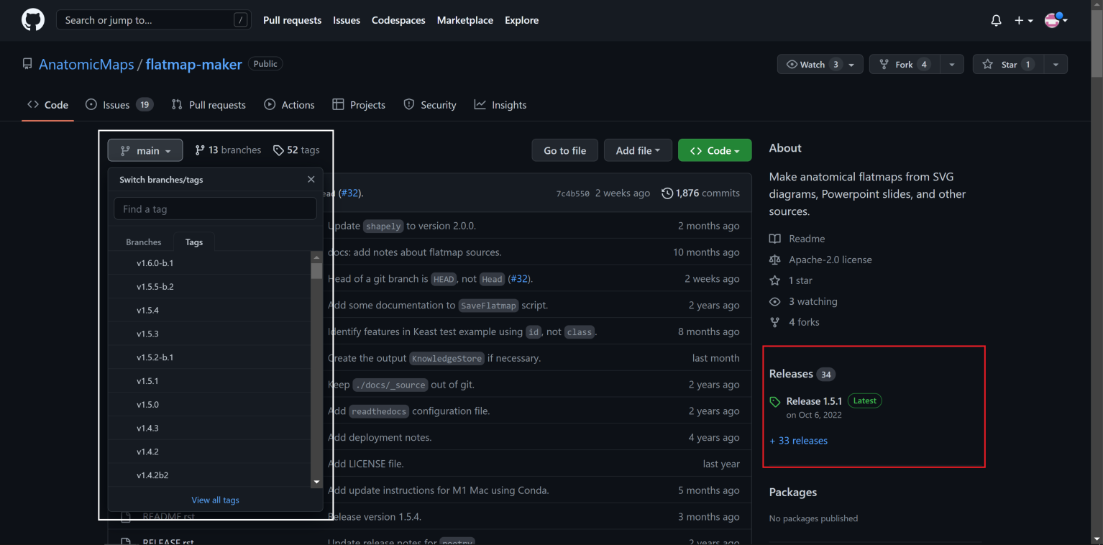This screenshot has height=545, width=1103.
Task: Open the flatmap-maker repository link
Action: click(193, 64)
